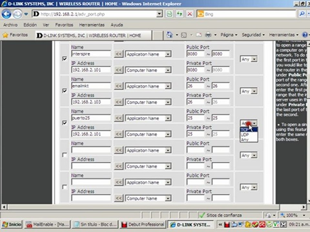Switch to Debut Professional taskbar window

tap(143, 225)
